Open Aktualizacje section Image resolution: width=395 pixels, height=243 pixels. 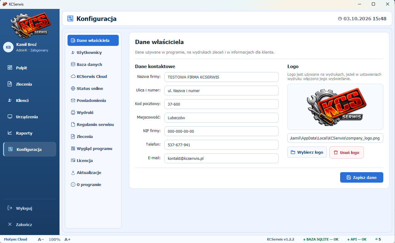[93, 172]
